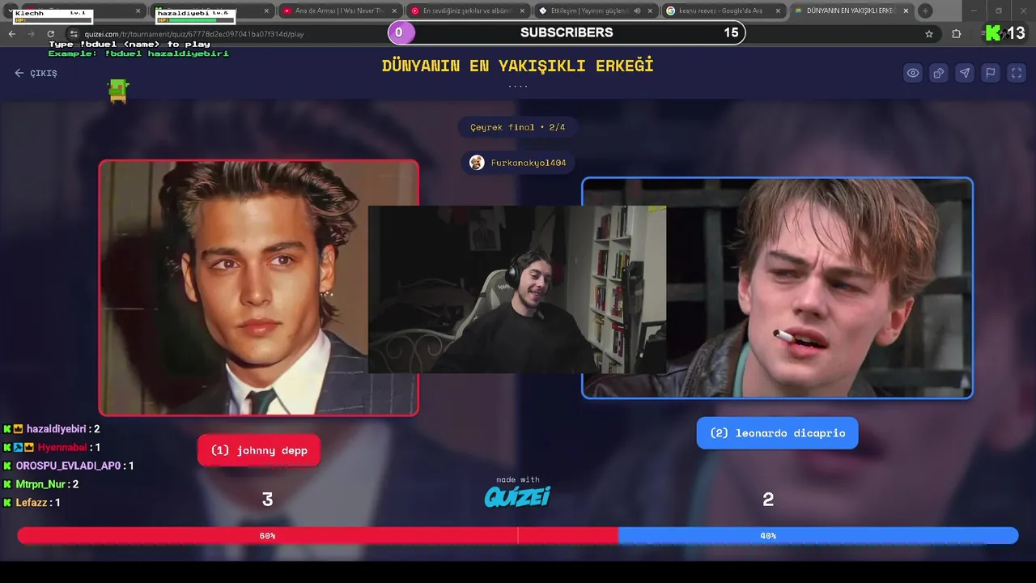Close the Ana de Armas tab
Image resolution: width=1036 pixels, height=583 pixels.
(394, 11)
